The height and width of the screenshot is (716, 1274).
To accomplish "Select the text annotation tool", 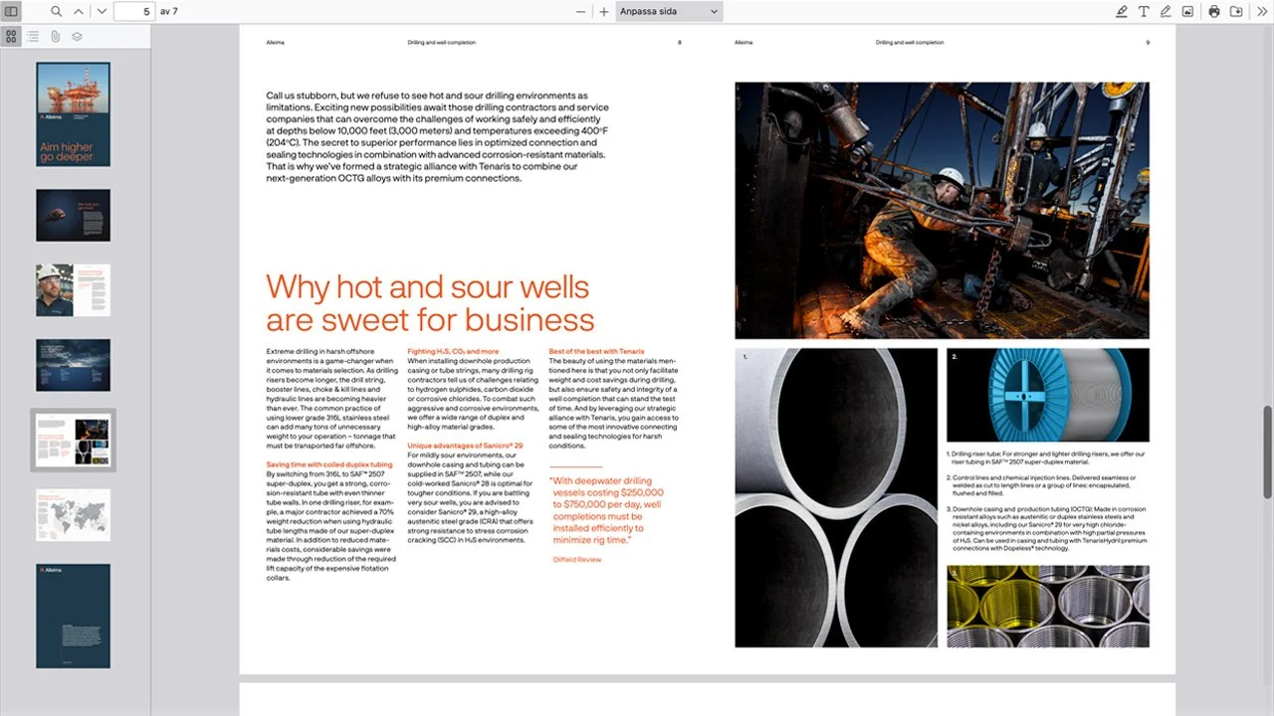I will click(1144, 11).
